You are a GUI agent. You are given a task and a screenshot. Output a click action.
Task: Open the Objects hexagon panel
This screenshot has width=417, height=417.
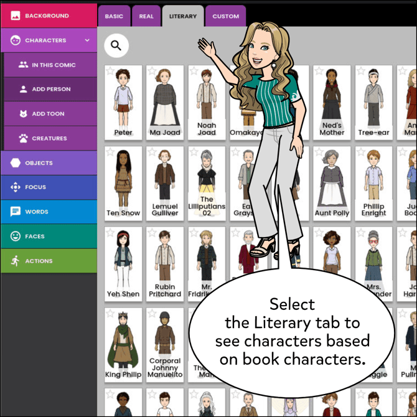(x=16, y=163)
